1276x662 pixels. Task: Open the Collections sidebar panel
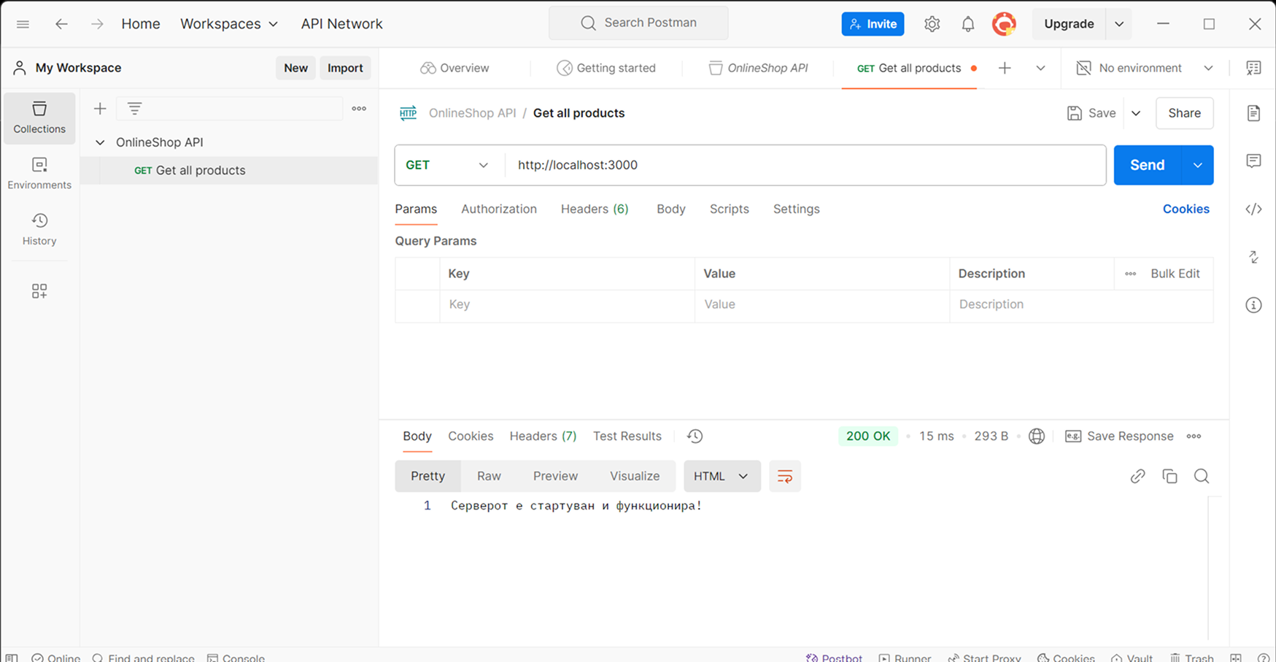click(39, 118)
